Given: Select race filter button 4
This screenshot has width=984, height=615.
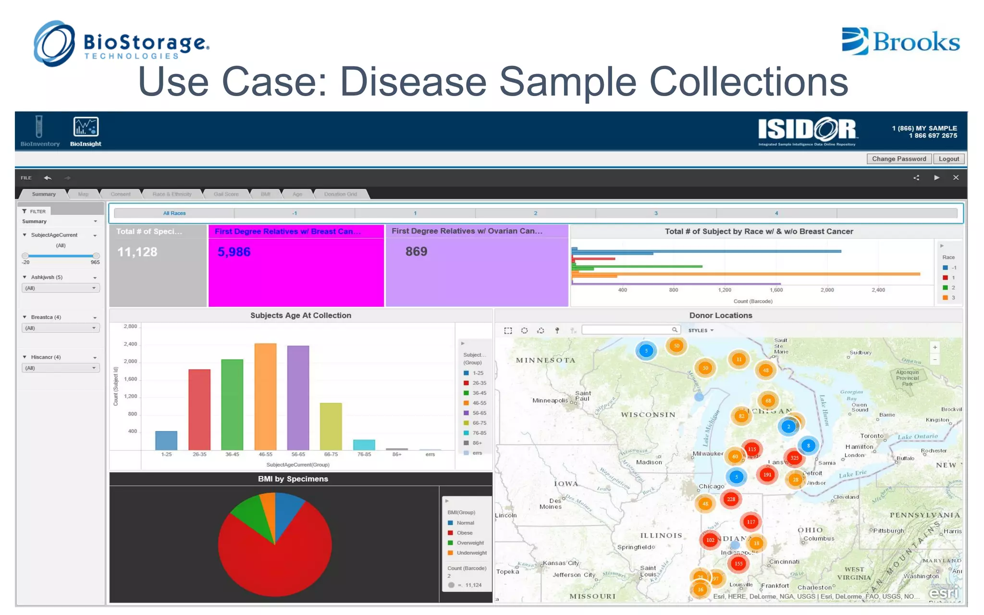Looking at the screenshot, I should click(x=776, y=213).
